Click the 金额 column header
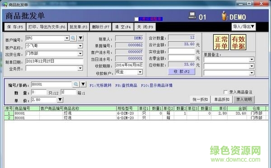Screen dimensions: 271x168 click(237, 108)
